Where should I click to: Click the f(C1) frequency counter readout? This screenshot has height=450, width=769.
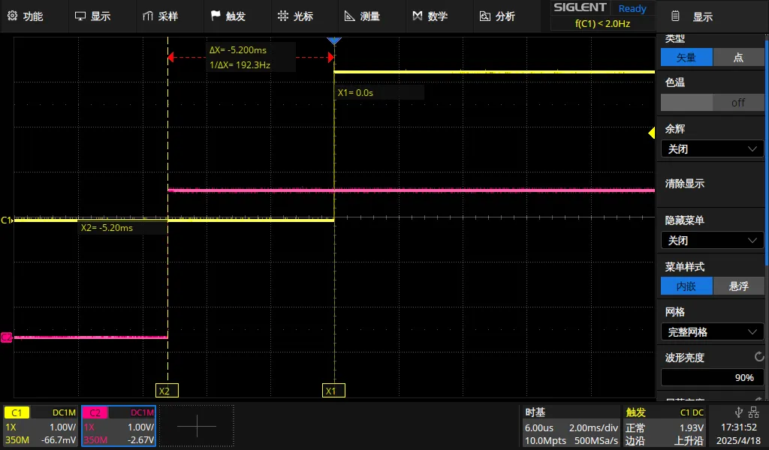602,23
